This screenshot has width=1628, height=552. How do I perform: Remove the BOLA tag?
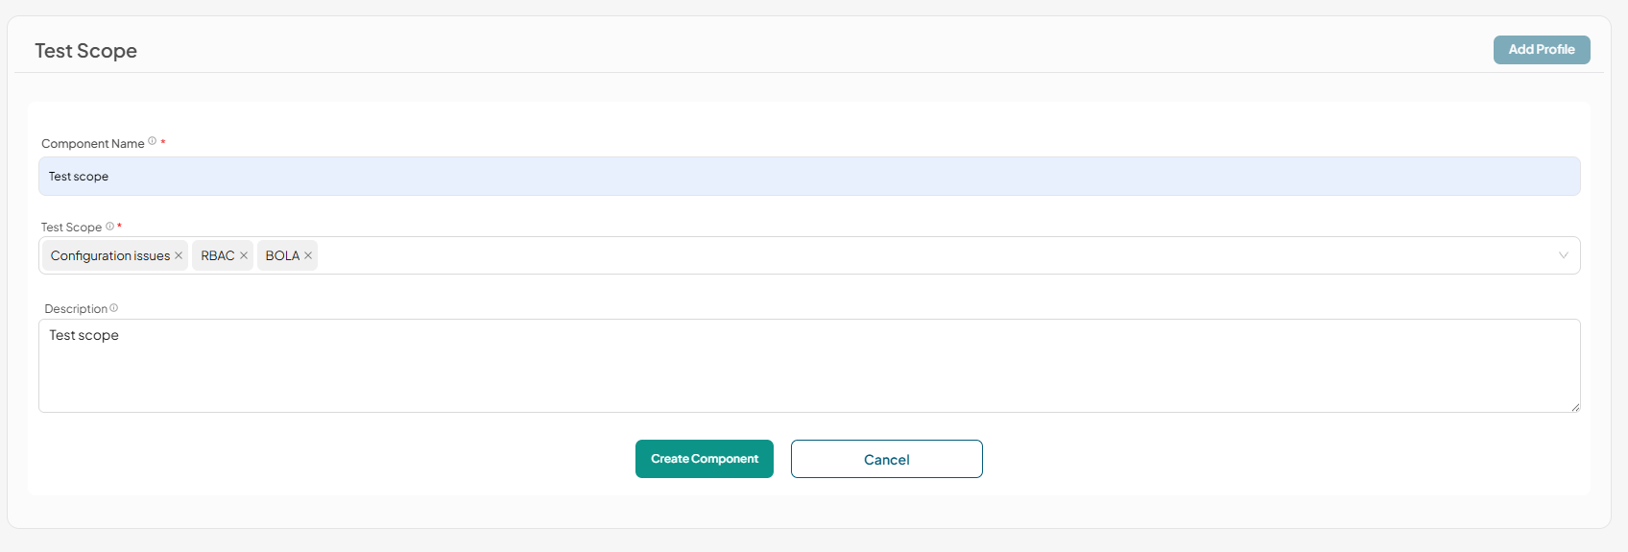308,255
